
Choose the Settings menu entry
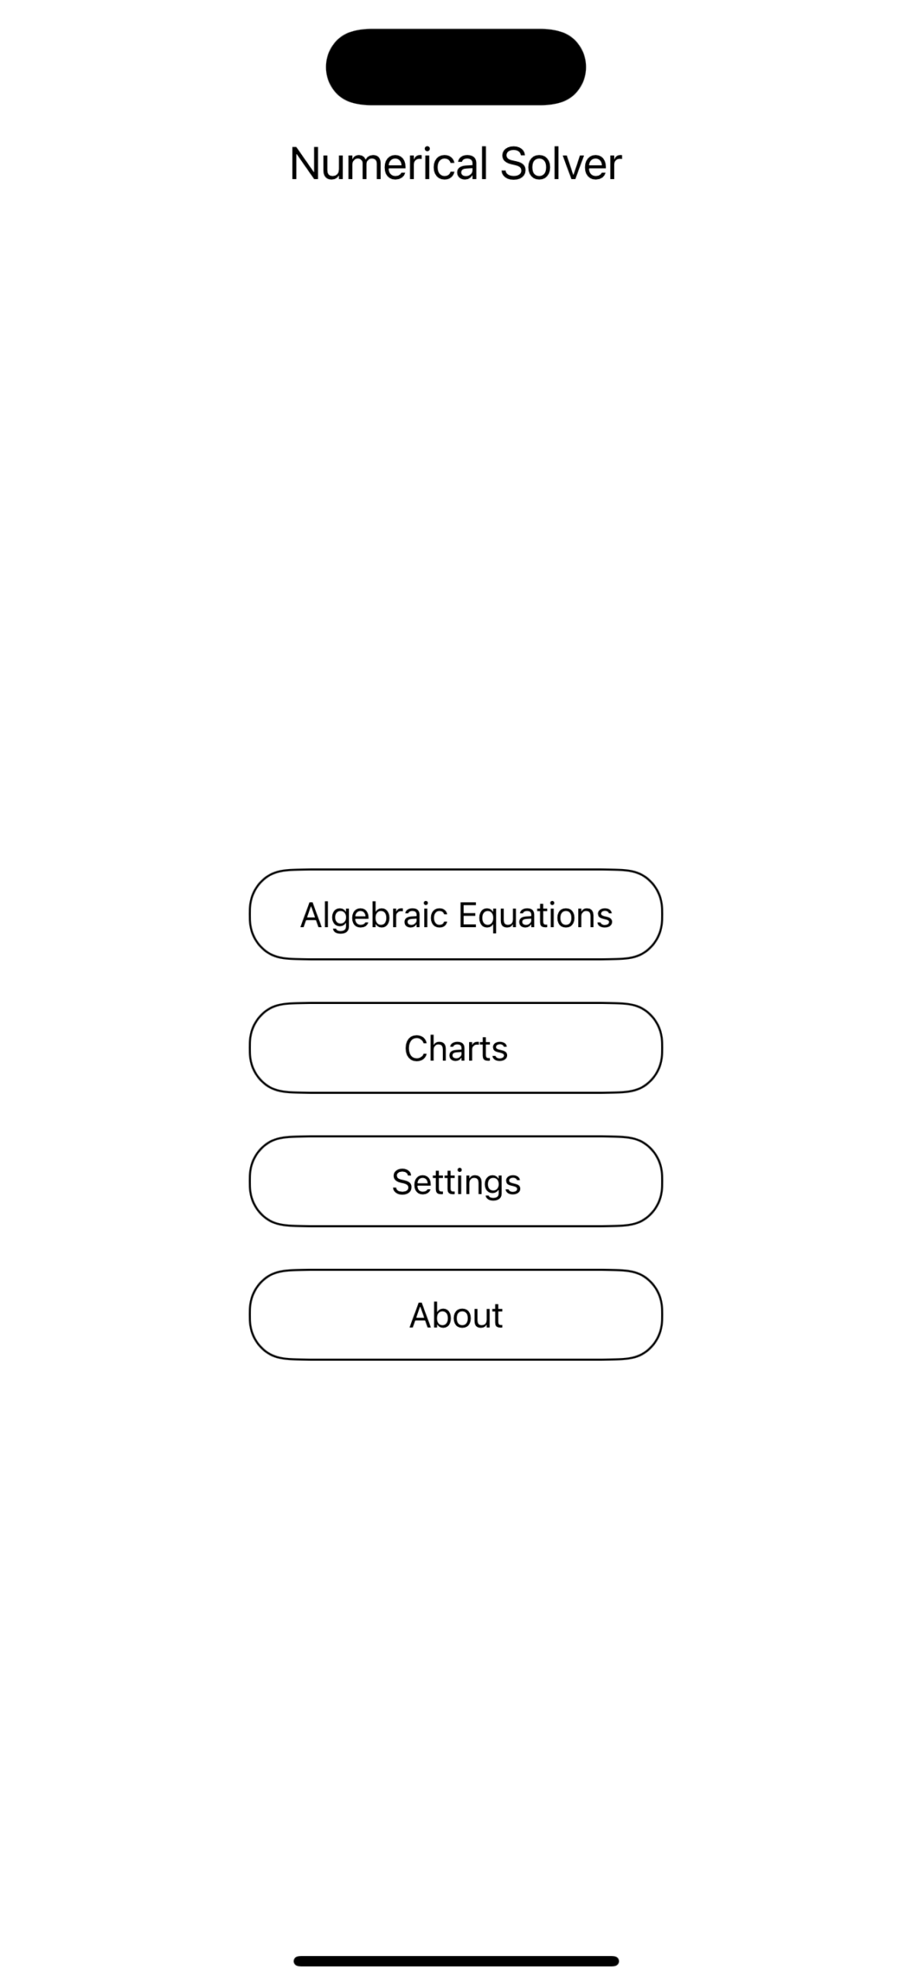coord(455,1181)
